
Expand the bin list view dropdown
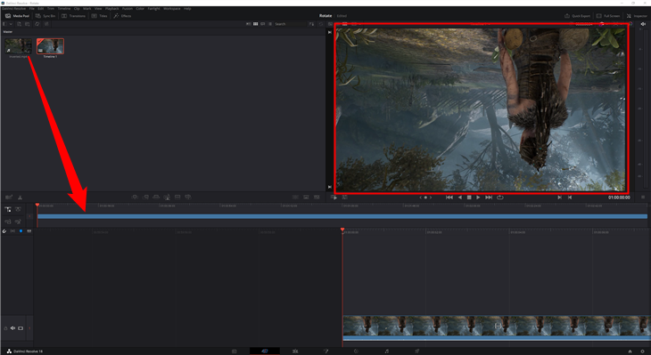click(x=7, y=24)
